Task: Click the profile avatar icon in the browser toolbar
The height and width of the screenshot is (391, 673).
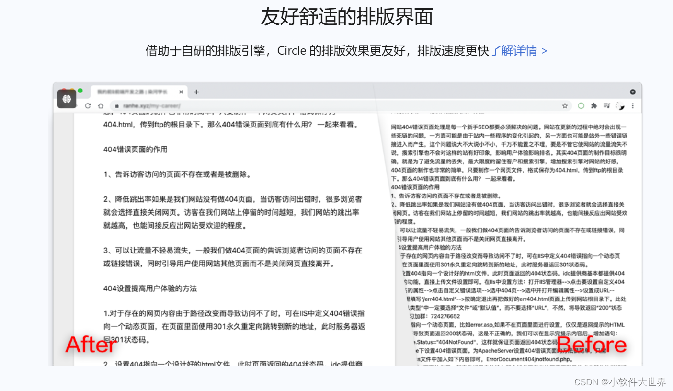Action: click(620, 106)
